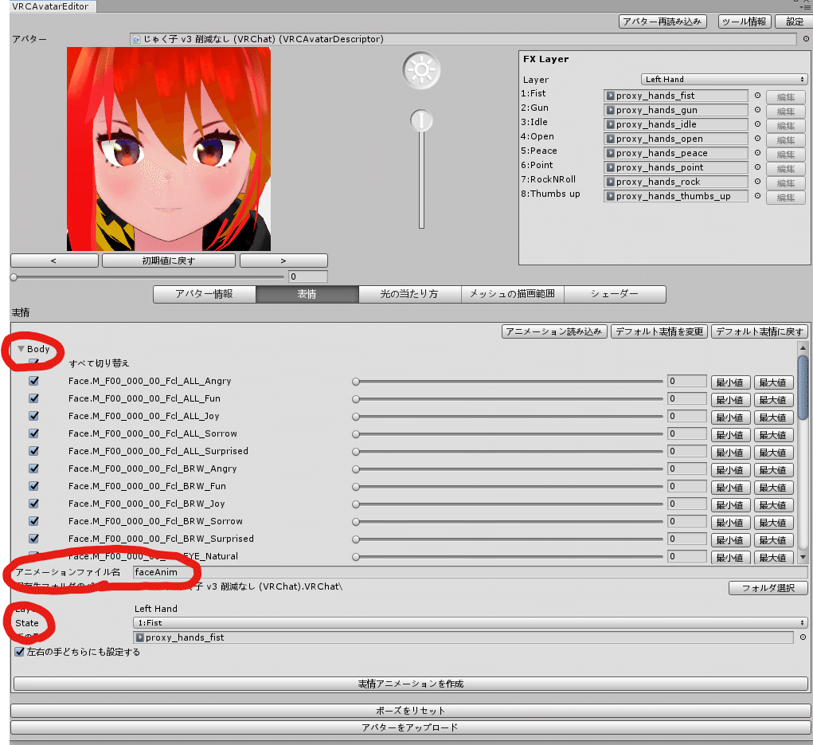Click アバターをアップロード button
This screenshot has height=745, width=813.
[411, 727]
